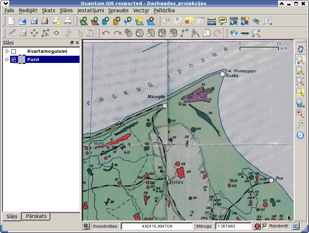
Task: Create a new vector layer
Action: pos(139,21)
